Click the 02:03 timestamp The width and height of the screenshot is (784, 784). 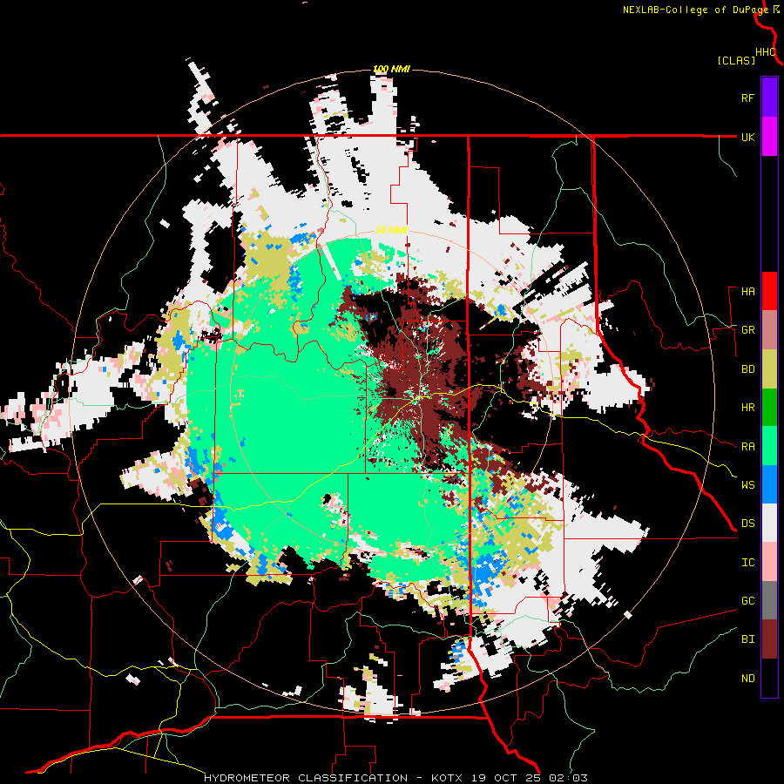pyautogui.click(x=568, y=778)
